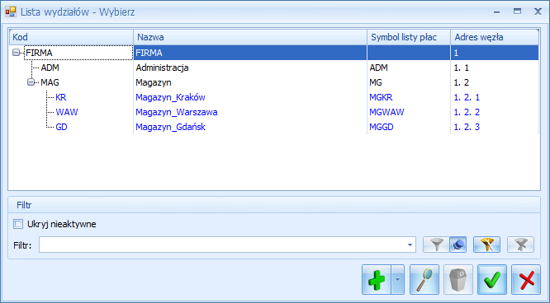Cancel with the red X button

click(526, 280)
